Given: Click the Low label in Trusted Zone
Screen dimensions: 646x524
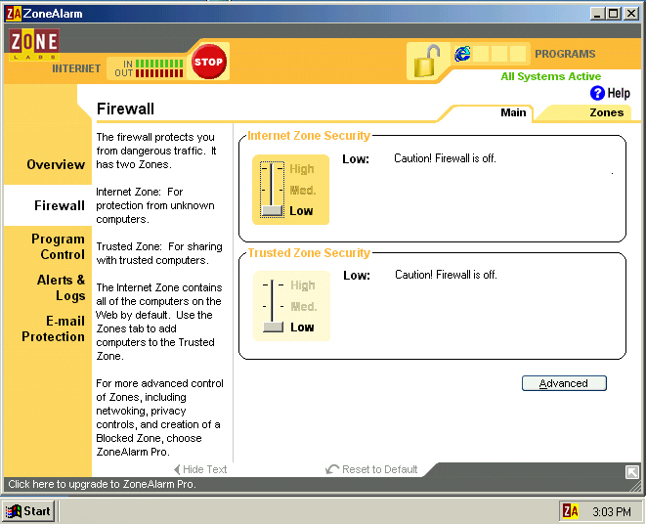Looking at the screenshot, I should [x=302, y=327].
